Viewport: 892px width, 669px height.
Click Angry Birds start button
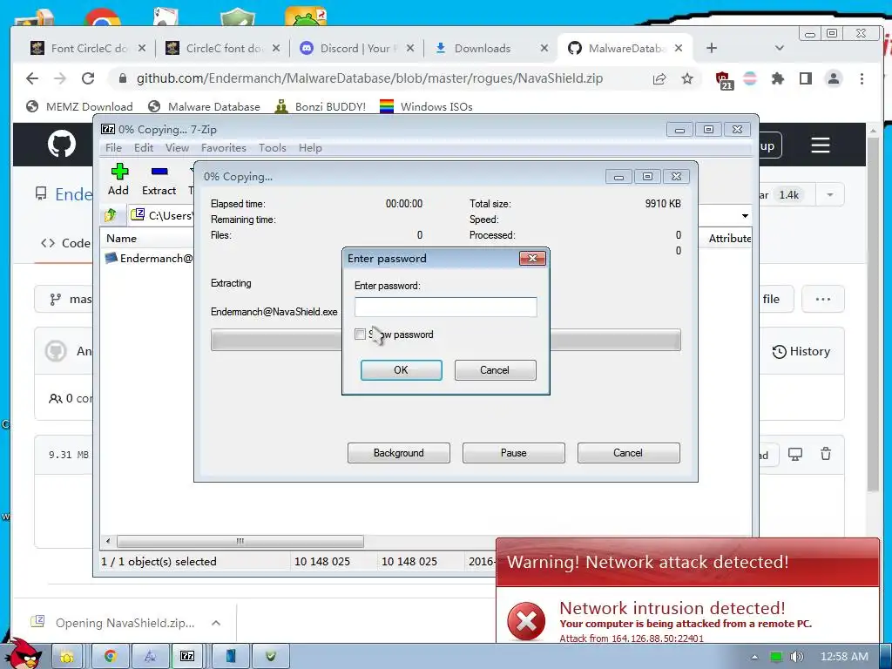(x=25, y=654)
